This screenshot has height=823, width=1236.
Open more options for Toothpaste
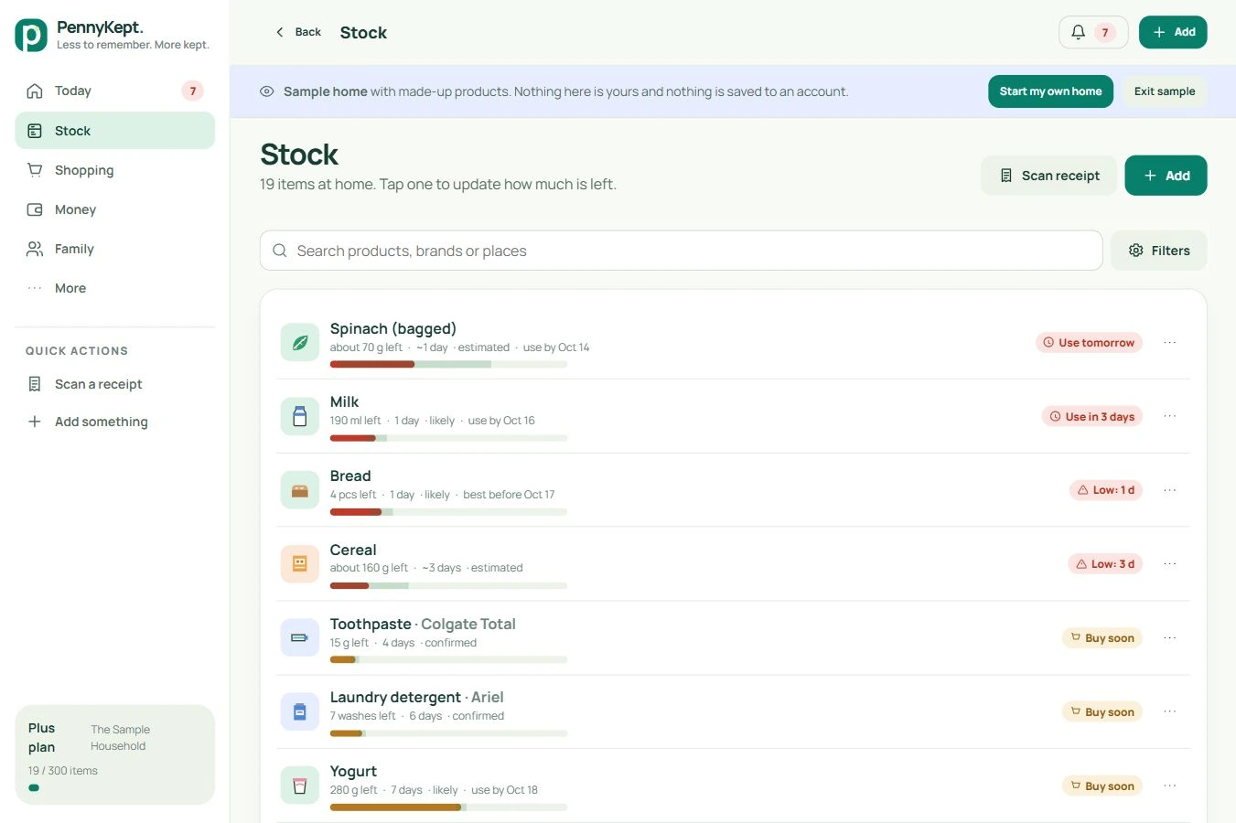[x=1170, y=637]
